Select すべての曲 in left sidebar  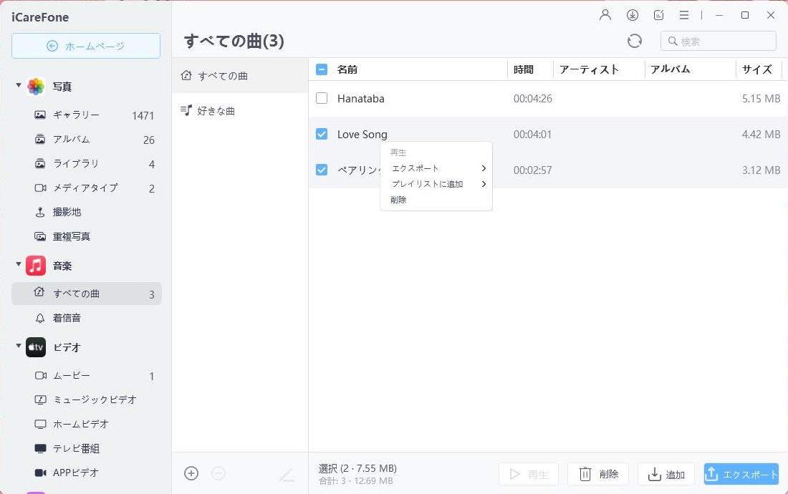pos(87,294)
